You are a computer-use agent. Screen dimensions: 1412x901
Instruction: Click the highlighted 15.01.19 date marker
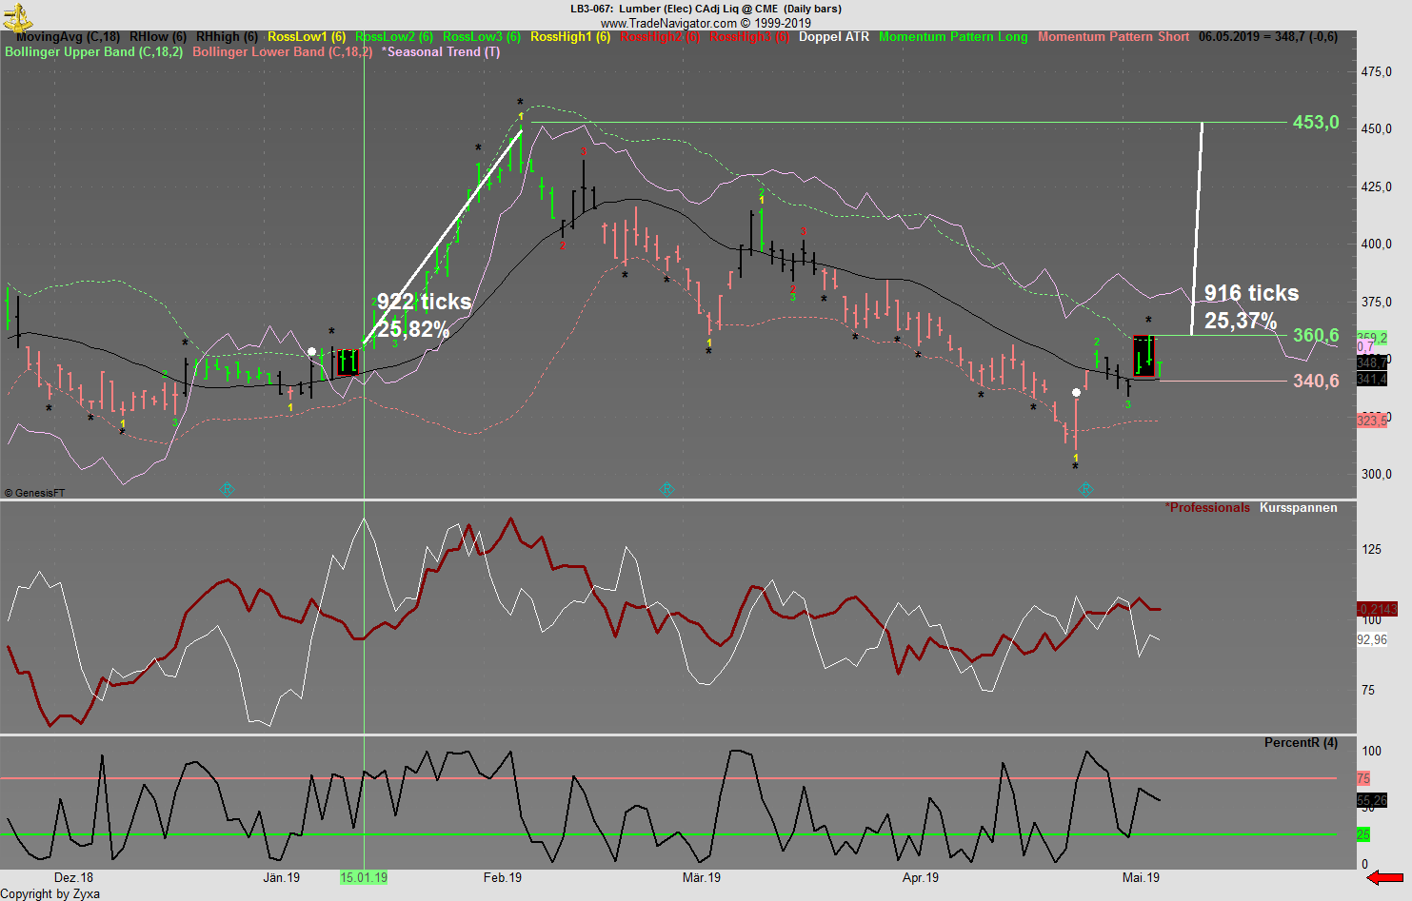click(x=364, y=877)
